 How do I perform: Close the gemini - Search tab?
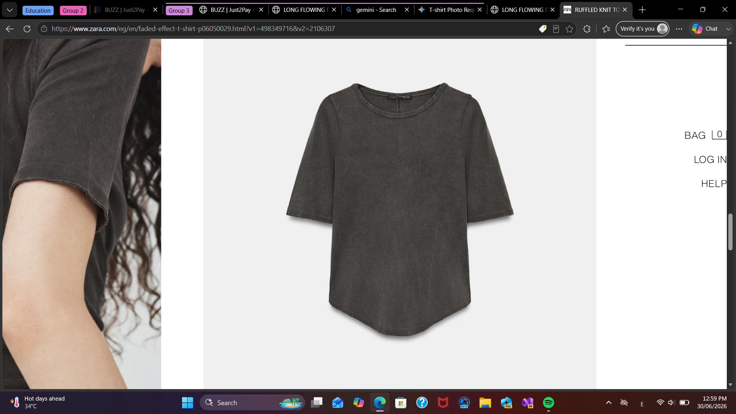407,10
